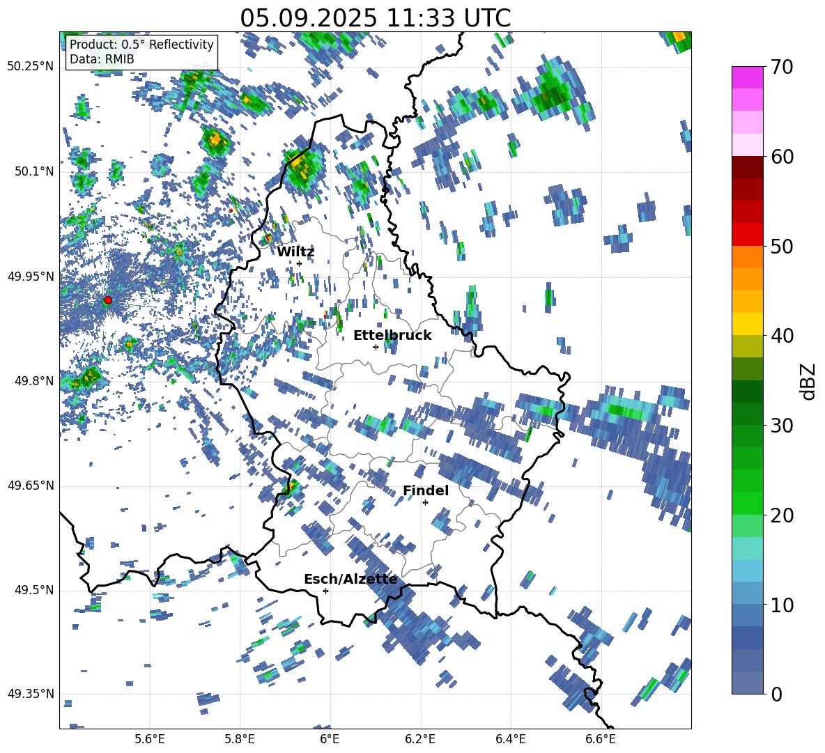Click the colorbar tick label 10
Screen dimensions: 825x753
(x=782, y=605)
